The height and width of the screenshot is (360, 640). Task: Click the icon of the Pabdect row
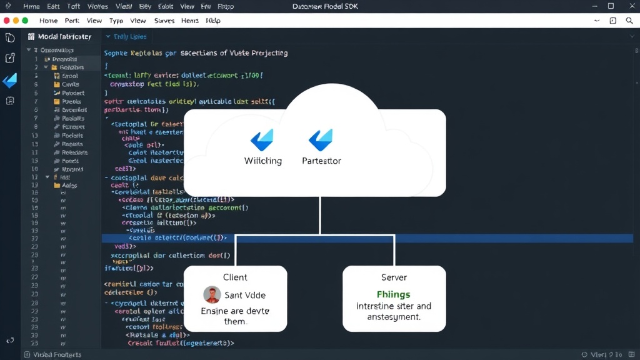(x=57, y=93)
